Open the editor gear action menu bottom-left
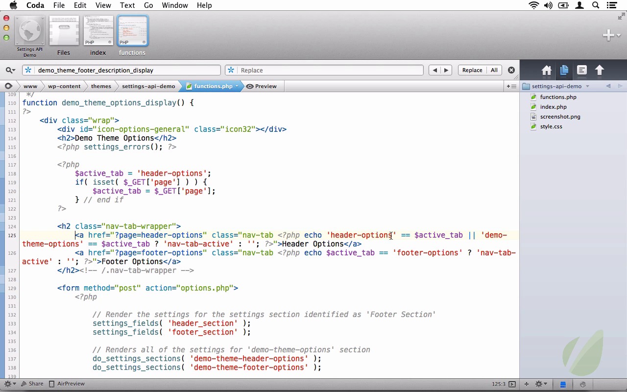This screenshot has width=627, height=392. tap(10, 384)
